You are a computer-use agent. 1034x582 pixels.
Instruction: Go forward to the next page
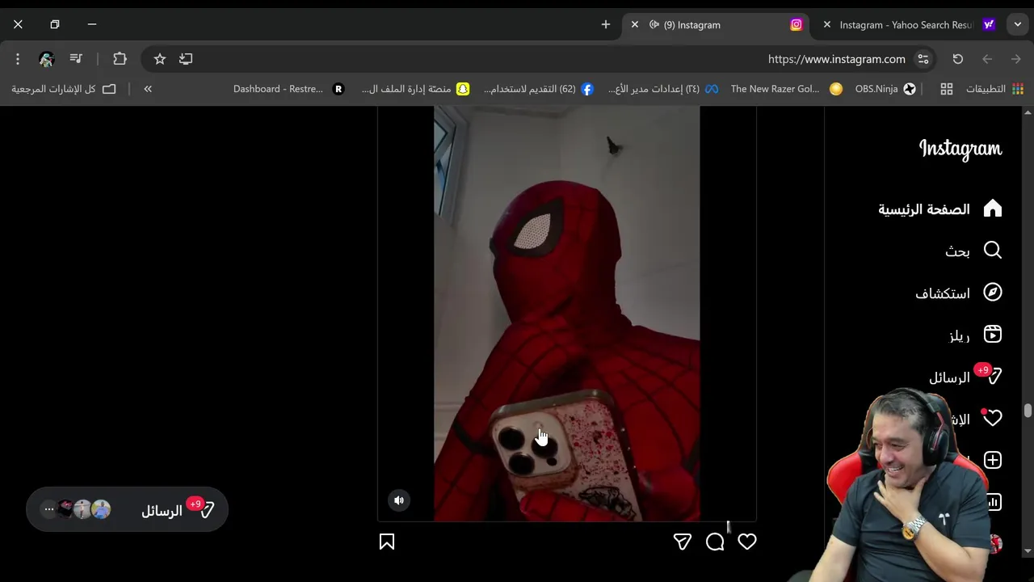(x=1016, y=59)
